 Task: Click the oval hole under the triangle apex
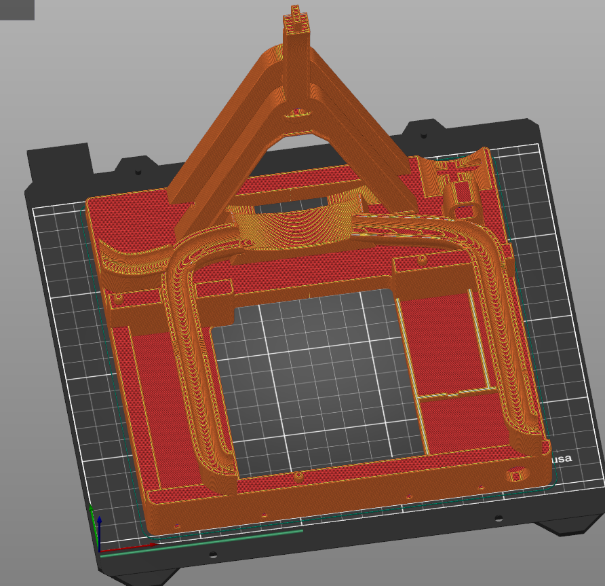point(295,111)
